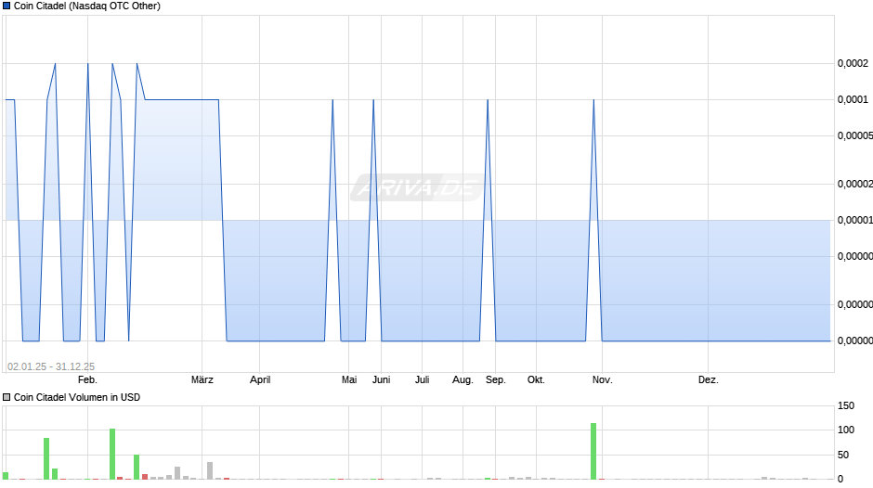Screen dimensions: 873x488
Task: Click the 0,0002 price axis value
Action: coord(853,63)
